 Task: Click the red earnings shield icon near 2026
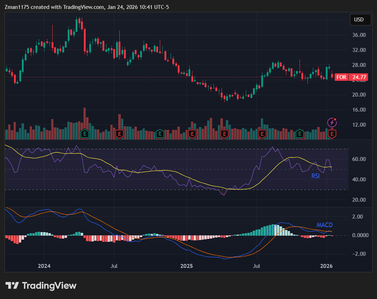coord(331,134)
